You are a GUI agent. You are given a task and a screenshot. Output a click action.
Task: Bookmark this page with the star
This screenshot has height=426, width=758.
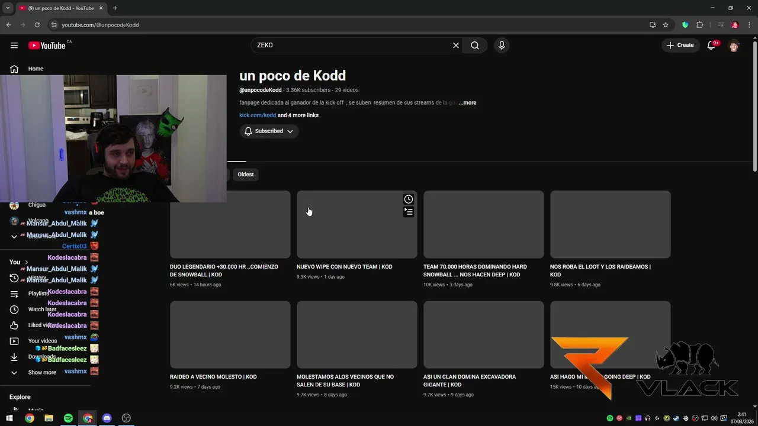[666, 25]
